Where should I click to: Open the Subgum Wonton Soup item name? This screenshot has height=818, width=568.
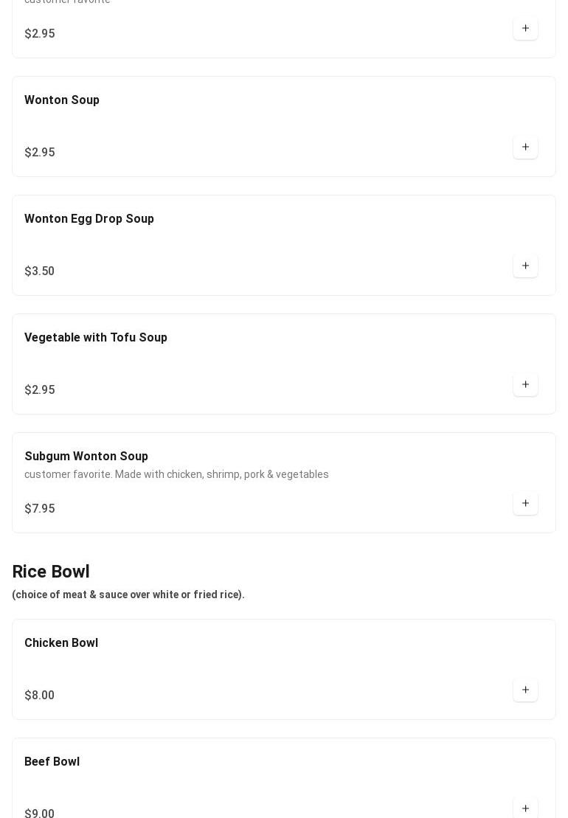pos(86,457)
